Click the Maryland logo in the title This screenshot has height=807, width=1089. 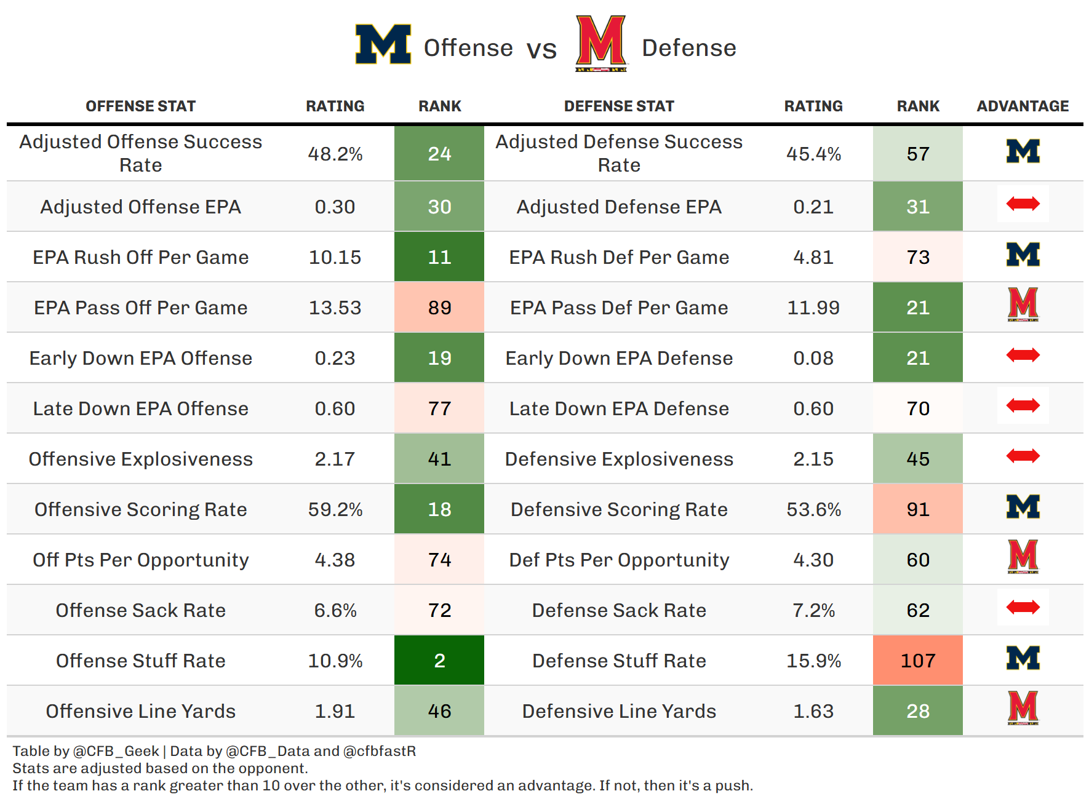click(600, 43)
